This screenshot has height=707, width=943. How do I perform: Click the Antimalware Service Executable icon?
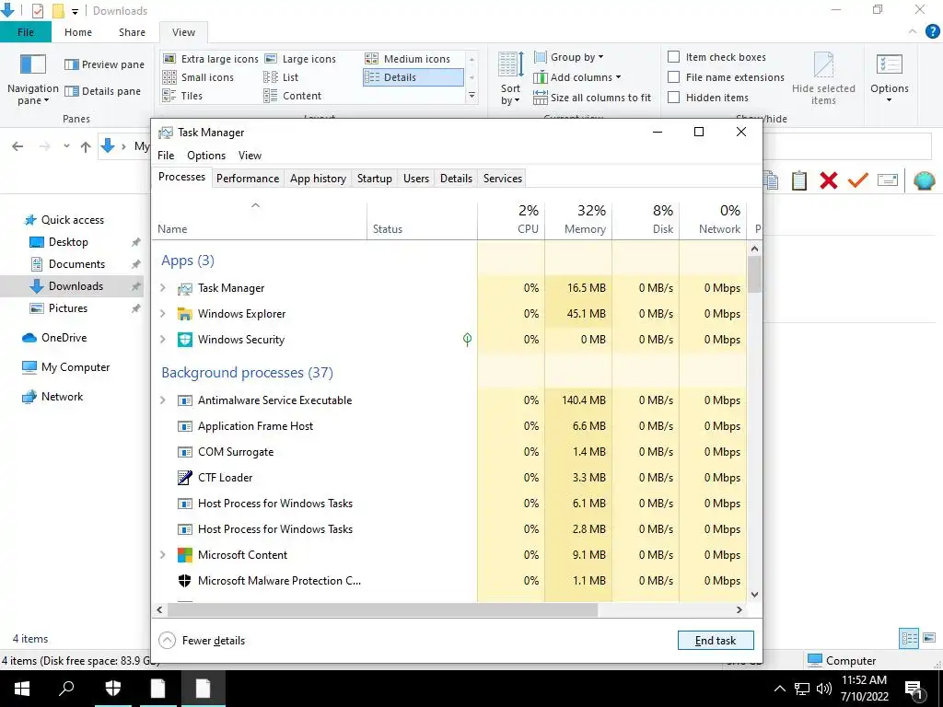click(184, 400)
